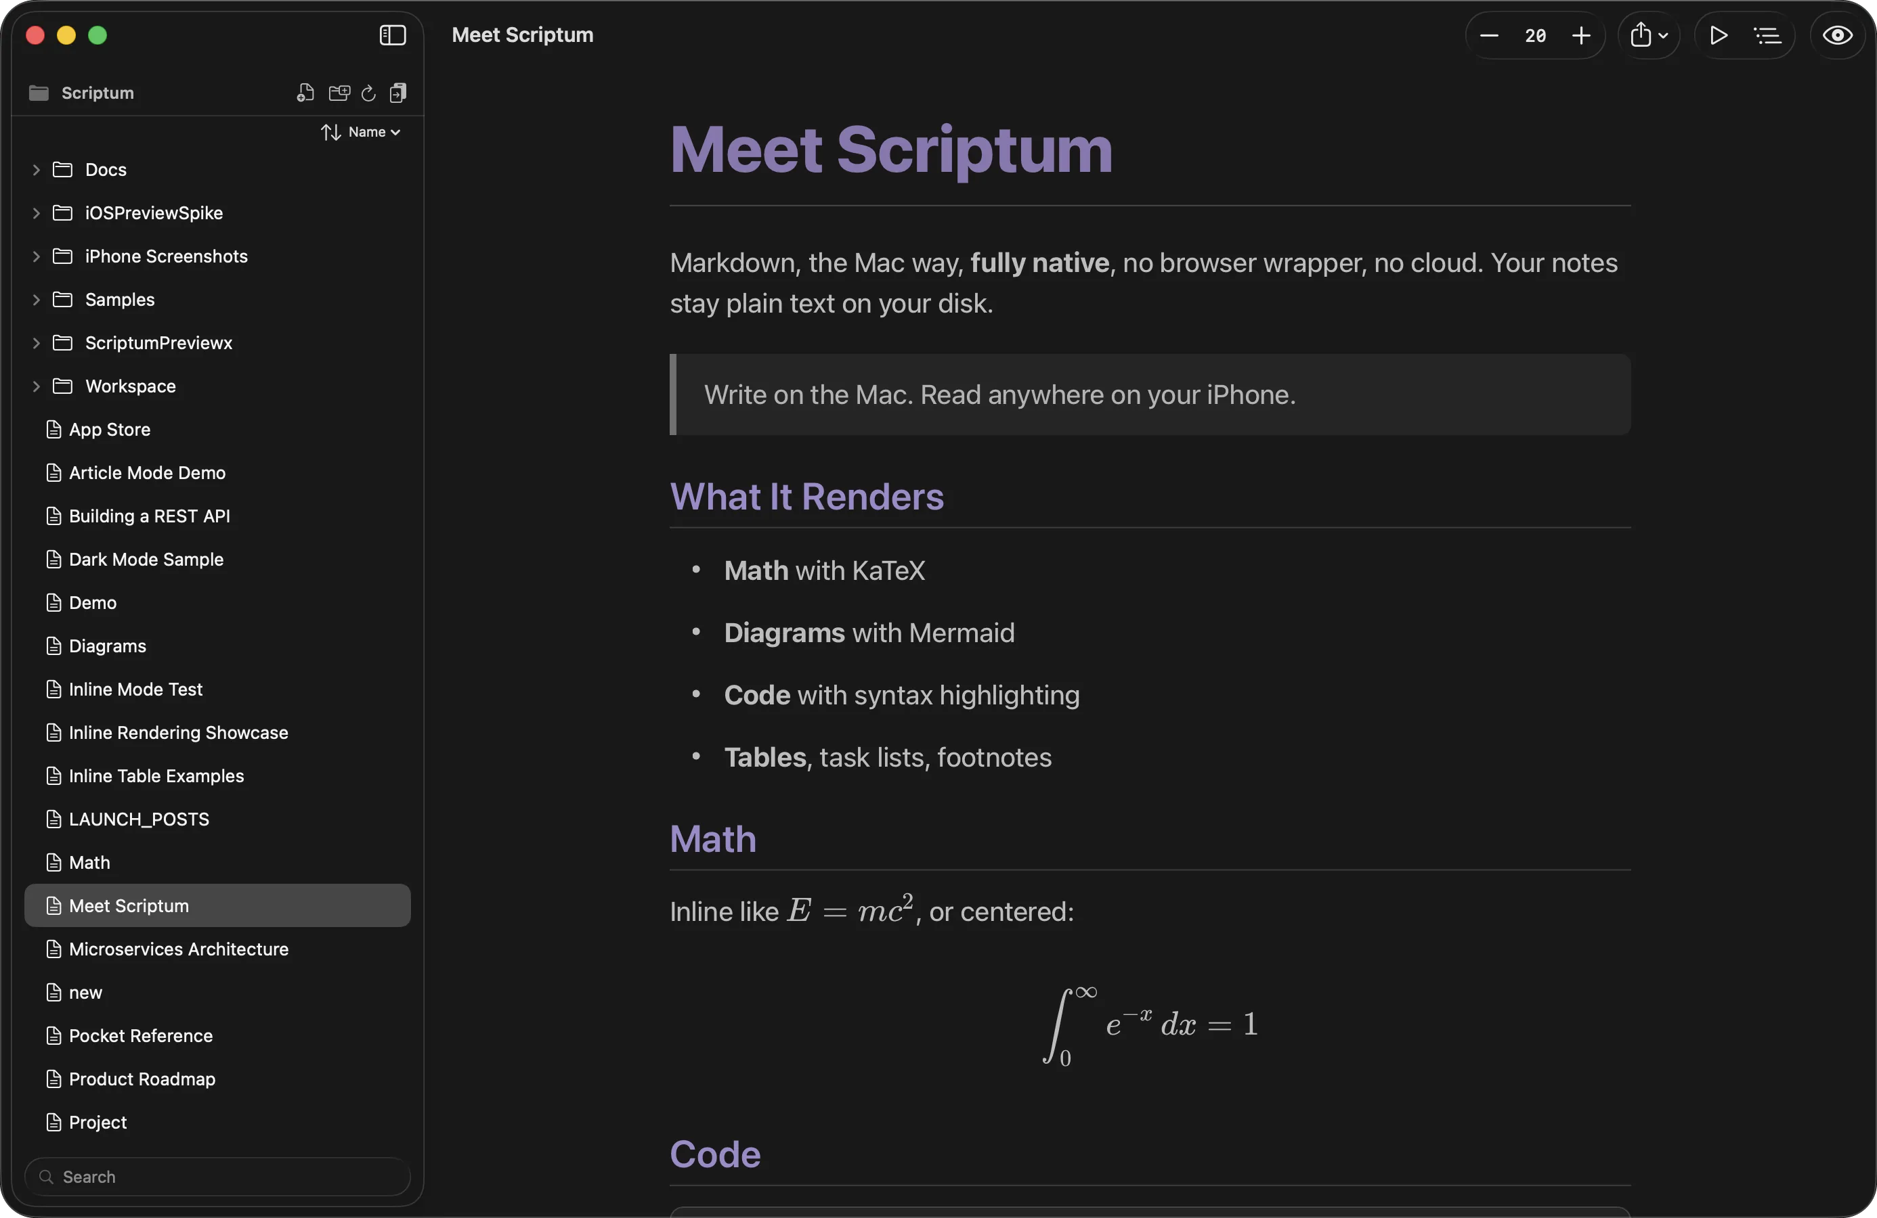Image resolution: width=1877 pixels, height=1218 pixels.
Task: Select the Meet Scriptum file in sidebar
Action: pos(217,906)
